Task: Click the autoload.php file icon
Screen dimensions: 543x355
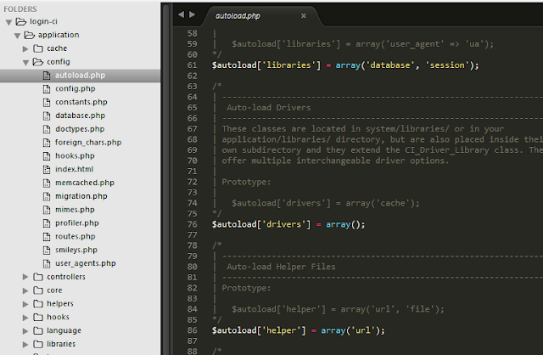Action: 47,76
